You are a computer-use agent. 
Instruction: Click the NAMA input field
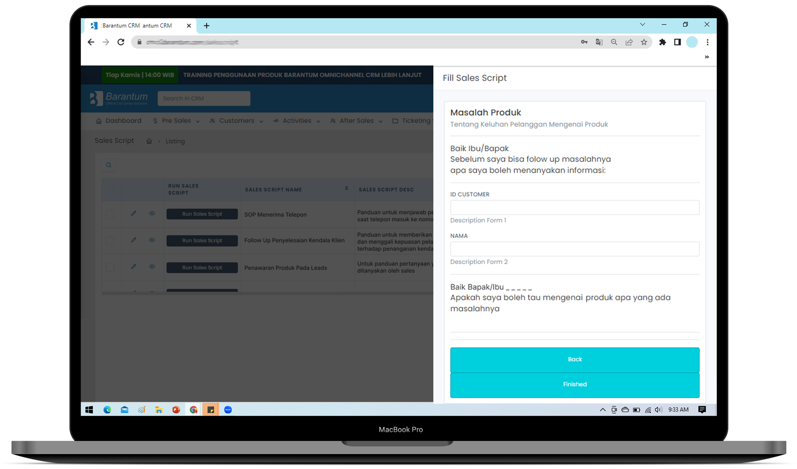tap(574, 249)
